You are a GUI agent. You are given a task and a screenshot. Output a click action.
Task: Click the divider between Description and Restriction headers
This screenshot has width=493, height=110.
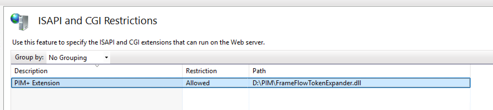[182, 71]
